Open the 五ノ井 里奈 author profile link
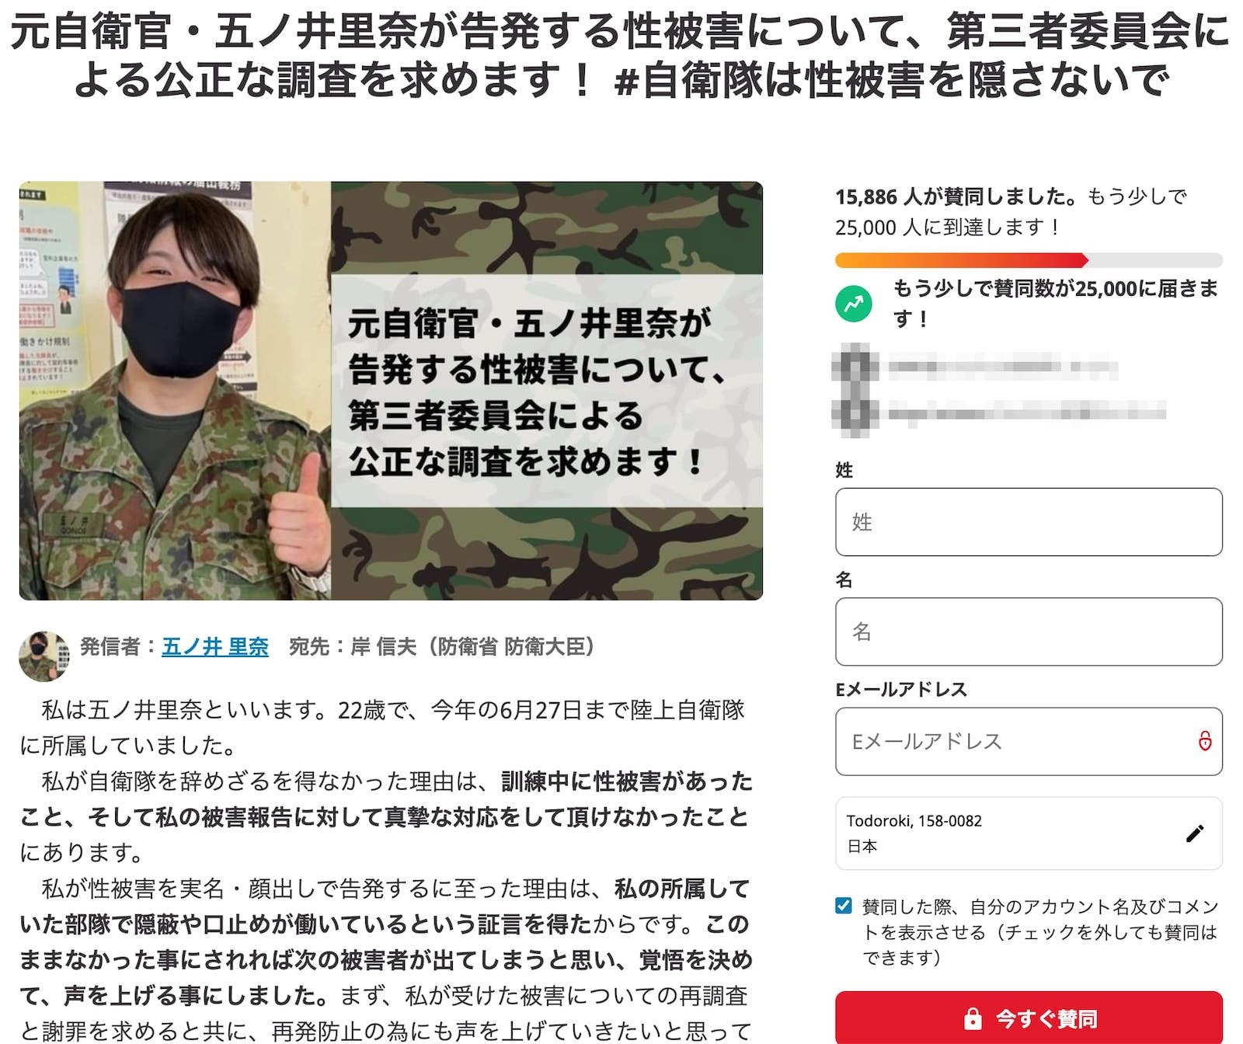The width and height of the screenshot is (1243, 1044). click(x=215, y=646)
